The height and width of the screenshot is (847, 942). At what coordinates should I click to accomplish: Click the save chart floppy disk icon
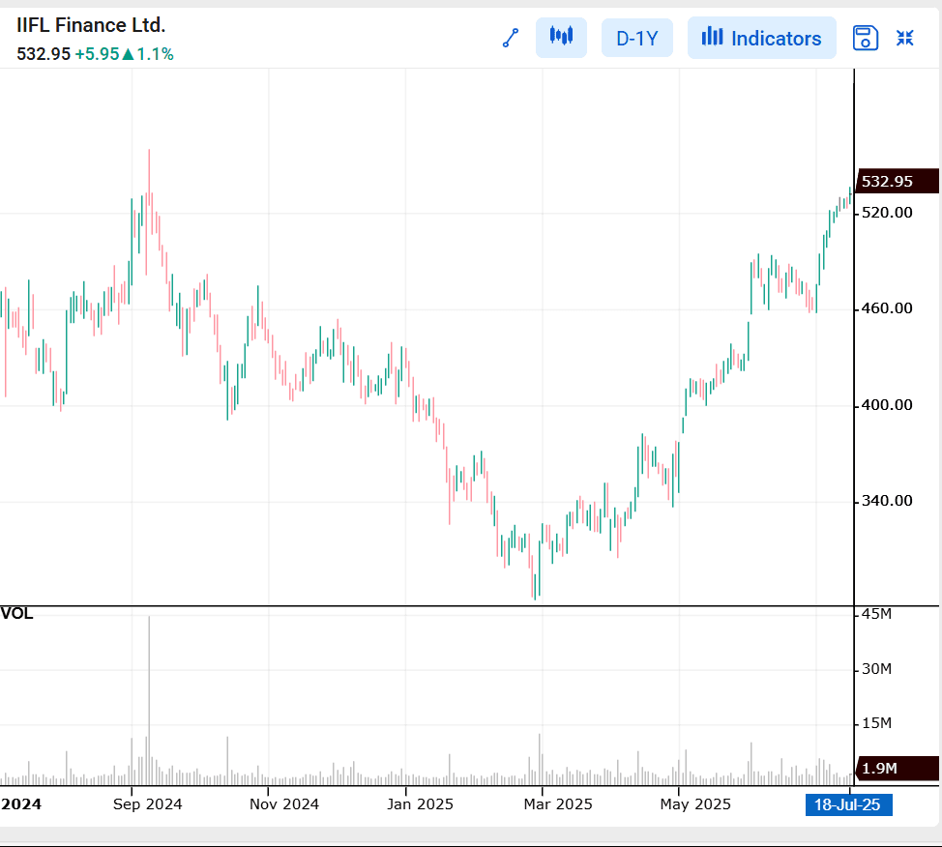865,38
